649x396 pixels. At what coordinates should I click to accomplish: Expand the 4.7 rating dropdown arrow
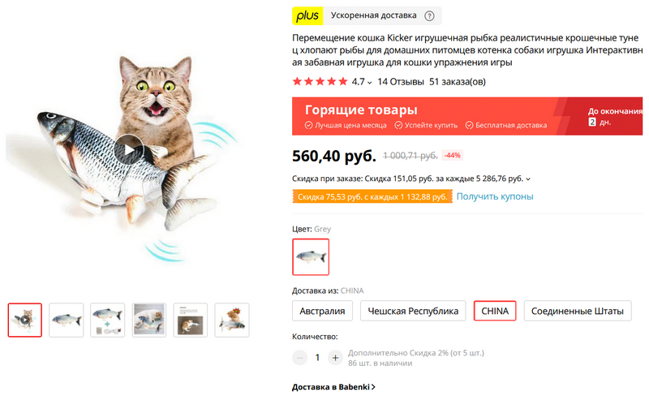(370, 83)
